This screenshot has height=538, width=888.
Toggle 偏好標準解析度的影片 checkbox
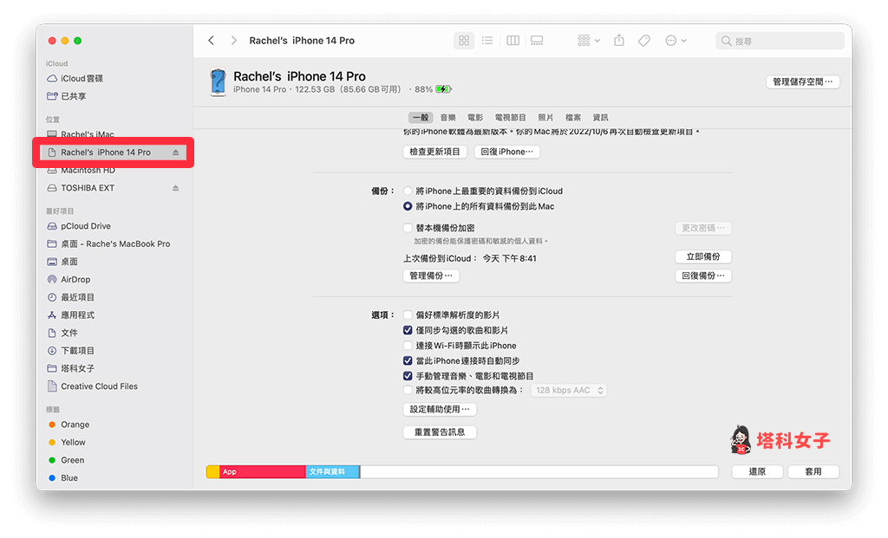(x=408, y=314)
